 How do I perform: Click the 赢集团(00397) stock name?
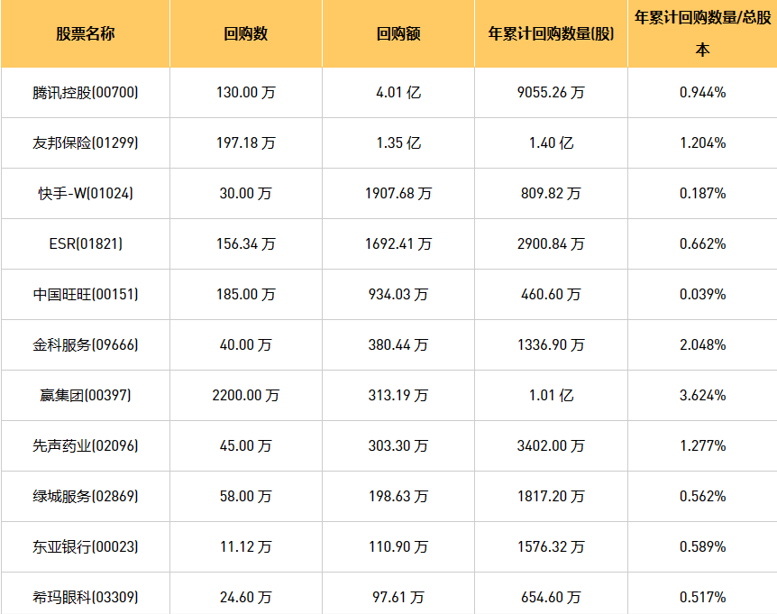click(x=85, y=395)
